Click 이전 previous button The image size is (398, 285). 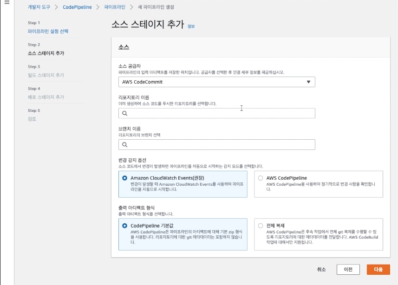[348, 270]
